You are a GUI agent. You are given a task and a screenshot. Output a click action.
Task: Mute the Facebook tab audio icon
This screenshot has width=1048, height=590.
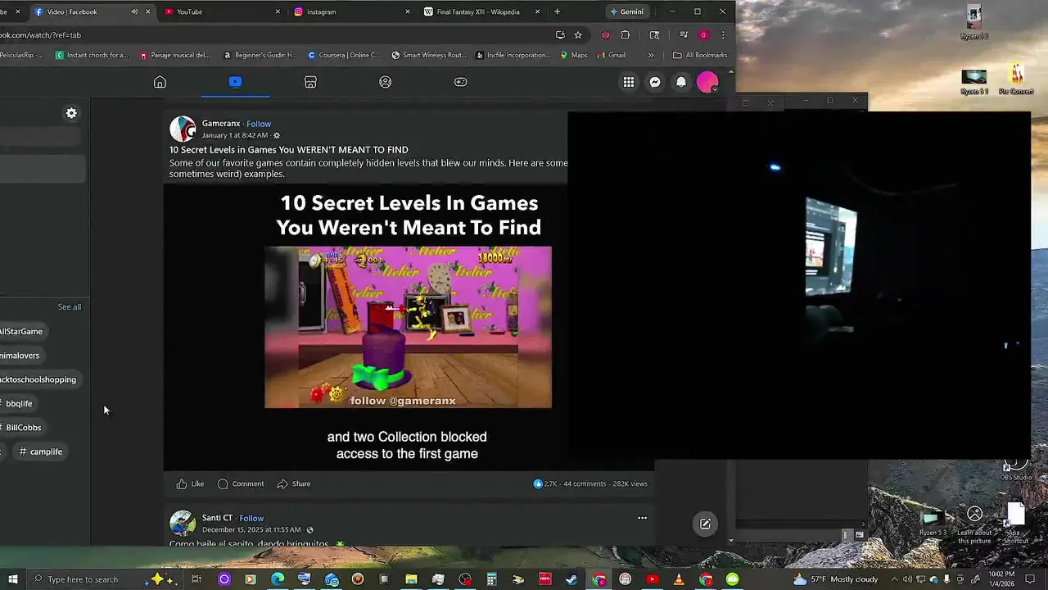(134, 11)
